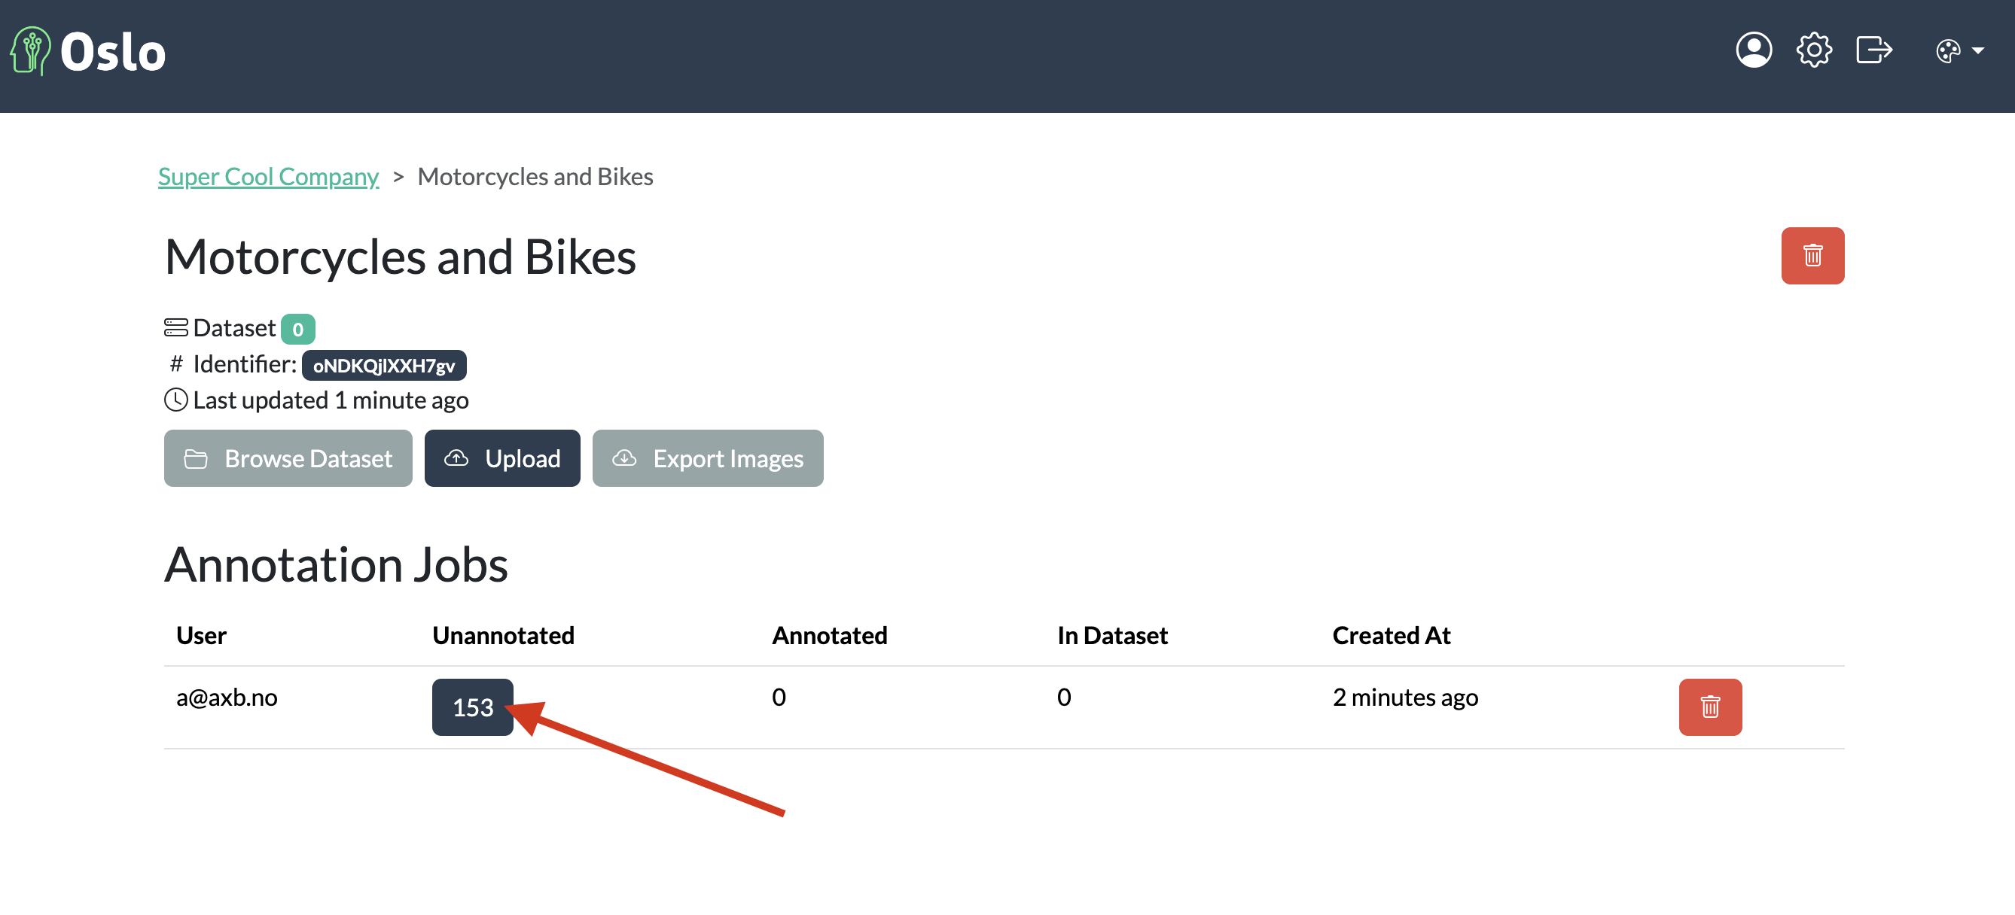Click the Browse Dataset button
Viewport: 2015px width, 915px height.
[288, 458]
